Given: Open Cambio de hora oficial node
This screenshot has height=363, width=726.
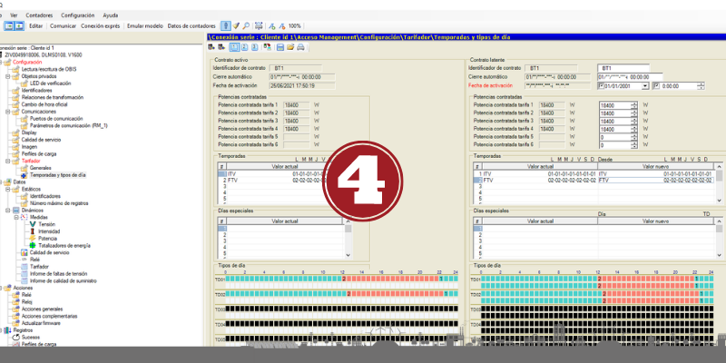Looking at the screenshot, I should tap(44, 104).
